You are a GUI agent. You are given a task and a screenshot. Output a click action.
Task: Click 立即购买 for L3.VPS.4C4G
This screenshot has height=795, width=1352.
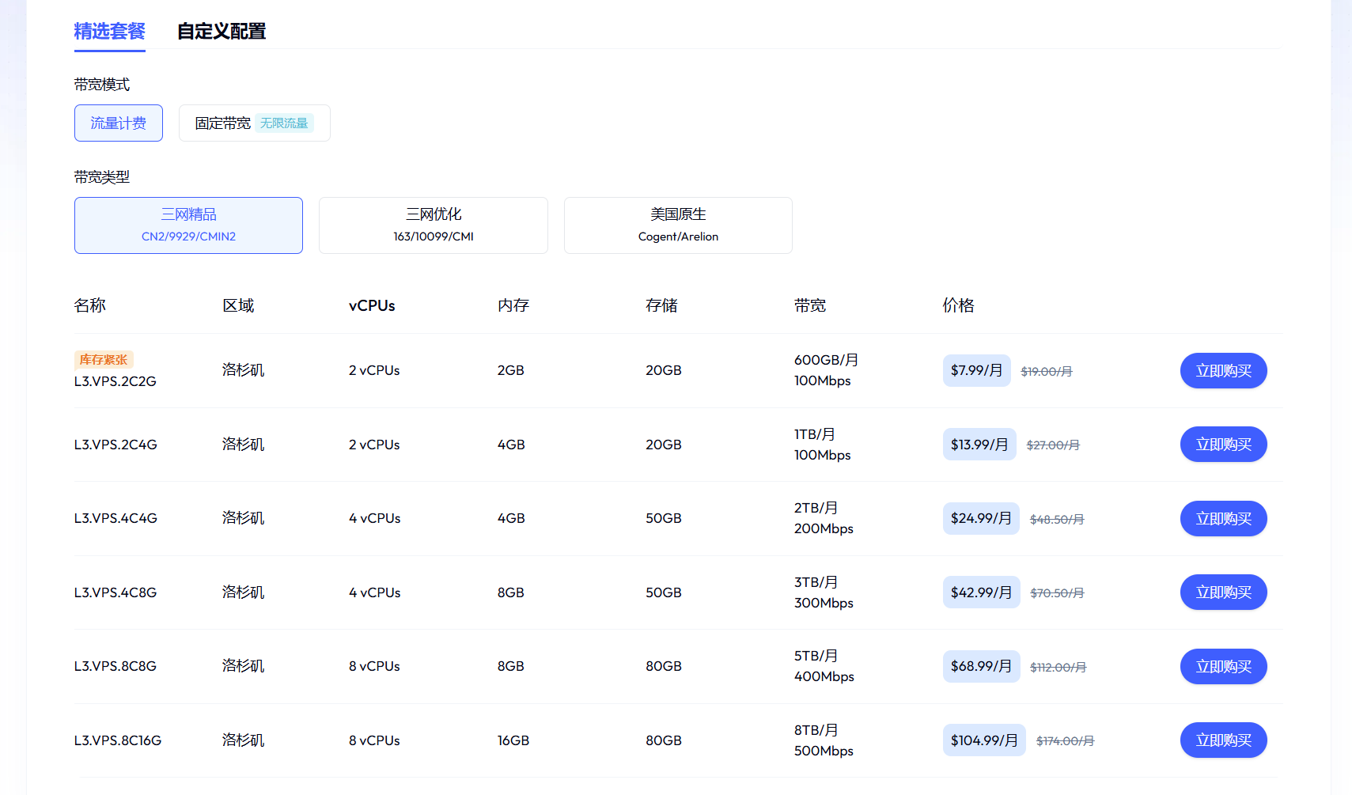pos(1223,519)
